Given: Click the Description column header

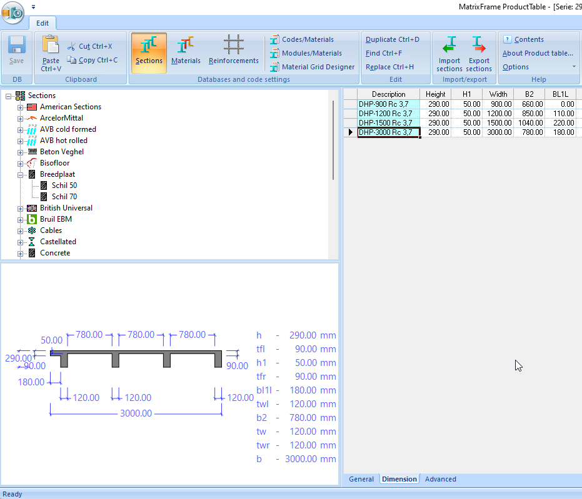Looking at the screenshot, I should click(x=389, y=94).
